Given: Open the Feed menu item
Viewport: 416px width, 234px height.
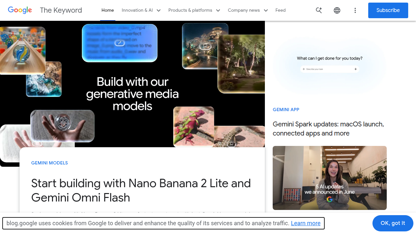Looking at the screenshot, I should point(280,10).
